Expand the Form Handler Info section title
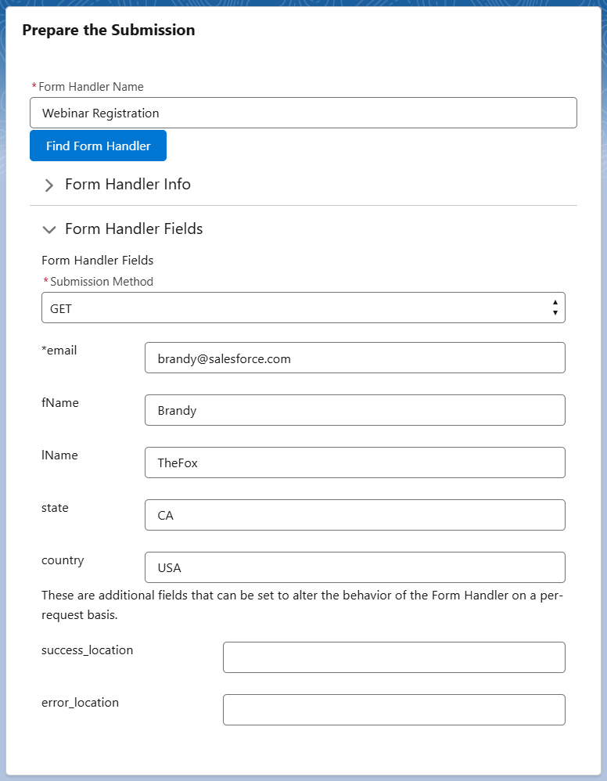This screenshot has height=781, width=607. [x=128, y=184]
